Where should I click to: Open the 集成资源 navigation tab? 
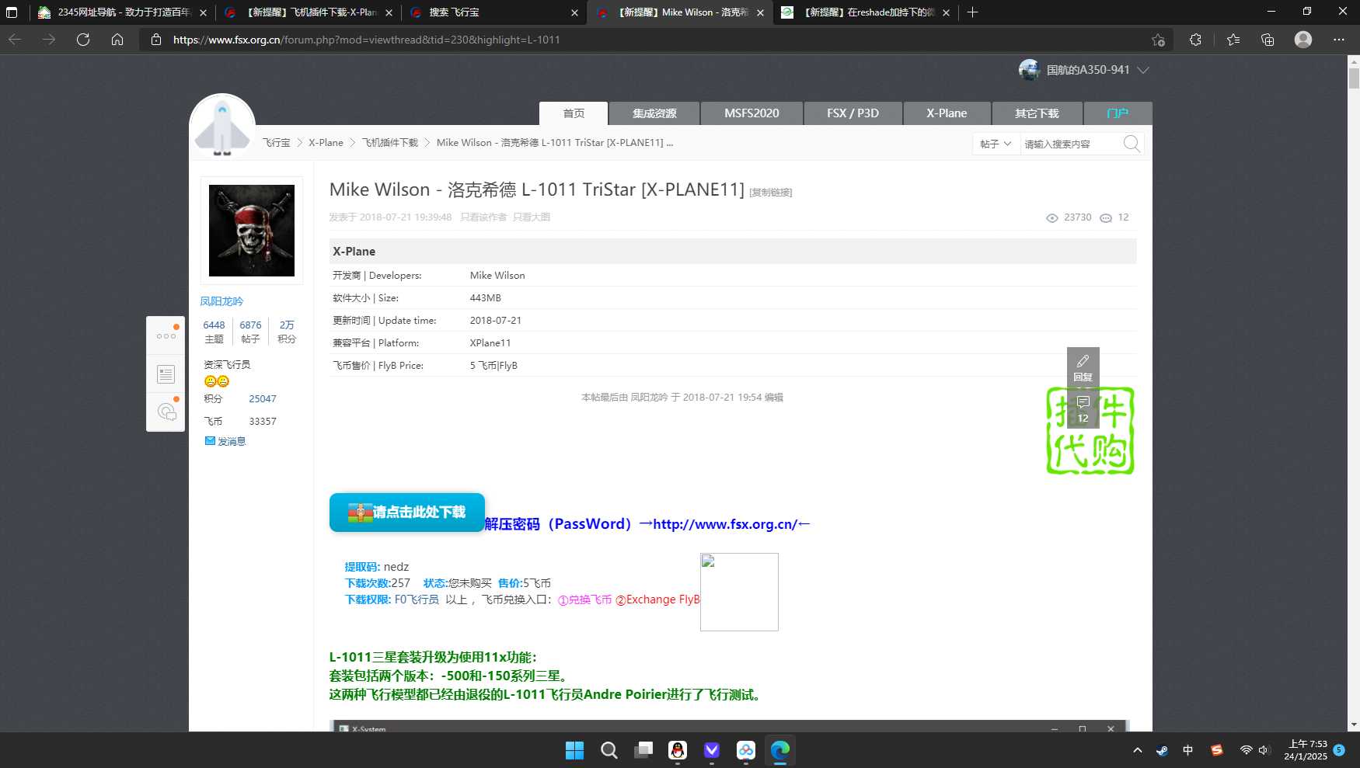point(654,113)
